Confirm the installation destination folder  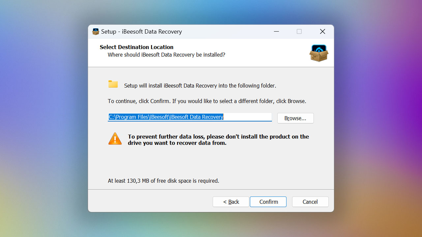point(268,202)
